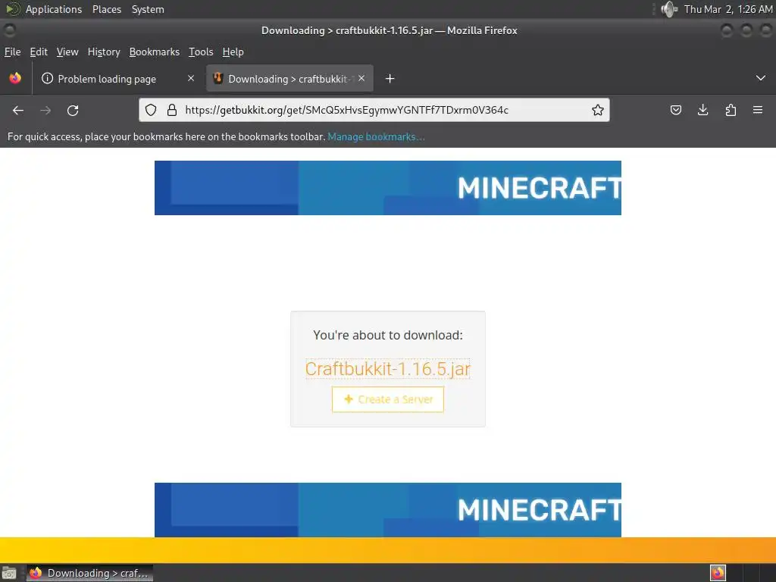Viewport: 776px width, 582px height.
Task: Switch to the 'Problem loading page' tab
Action: pos(119,78)
